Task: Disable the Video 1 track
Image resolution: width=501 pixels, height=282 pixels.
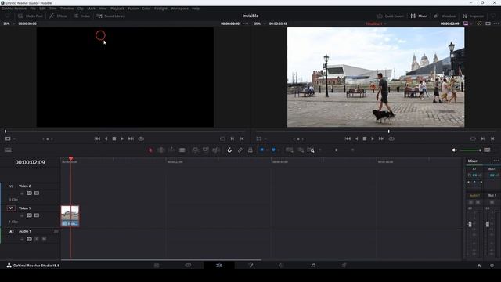Action: coord(37,215)
